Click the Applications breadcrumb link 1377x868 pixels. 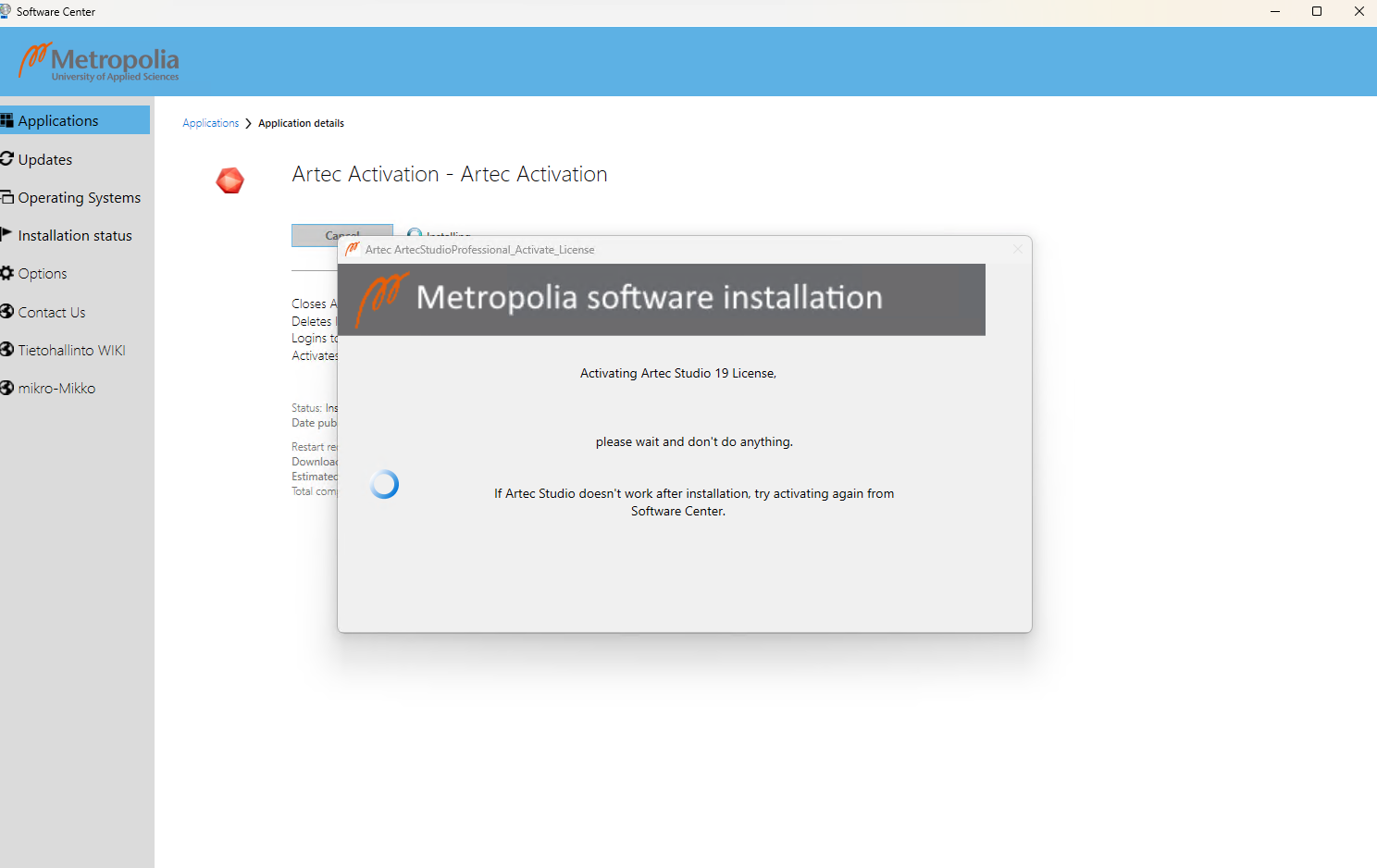tap(211, 123)
